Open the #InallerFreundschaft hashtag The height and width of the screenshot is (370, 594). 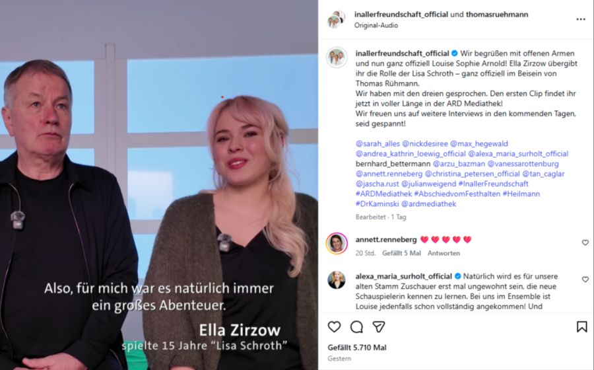[493, 184]
